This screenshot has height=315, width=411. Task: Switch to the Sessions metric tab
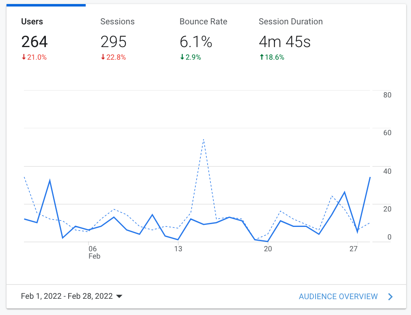click(117, 22)
